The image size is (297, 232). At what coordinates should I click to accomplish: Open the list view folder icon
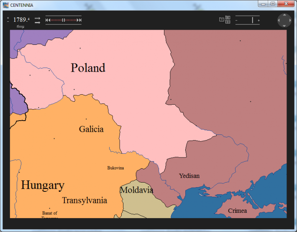[228, 18]
